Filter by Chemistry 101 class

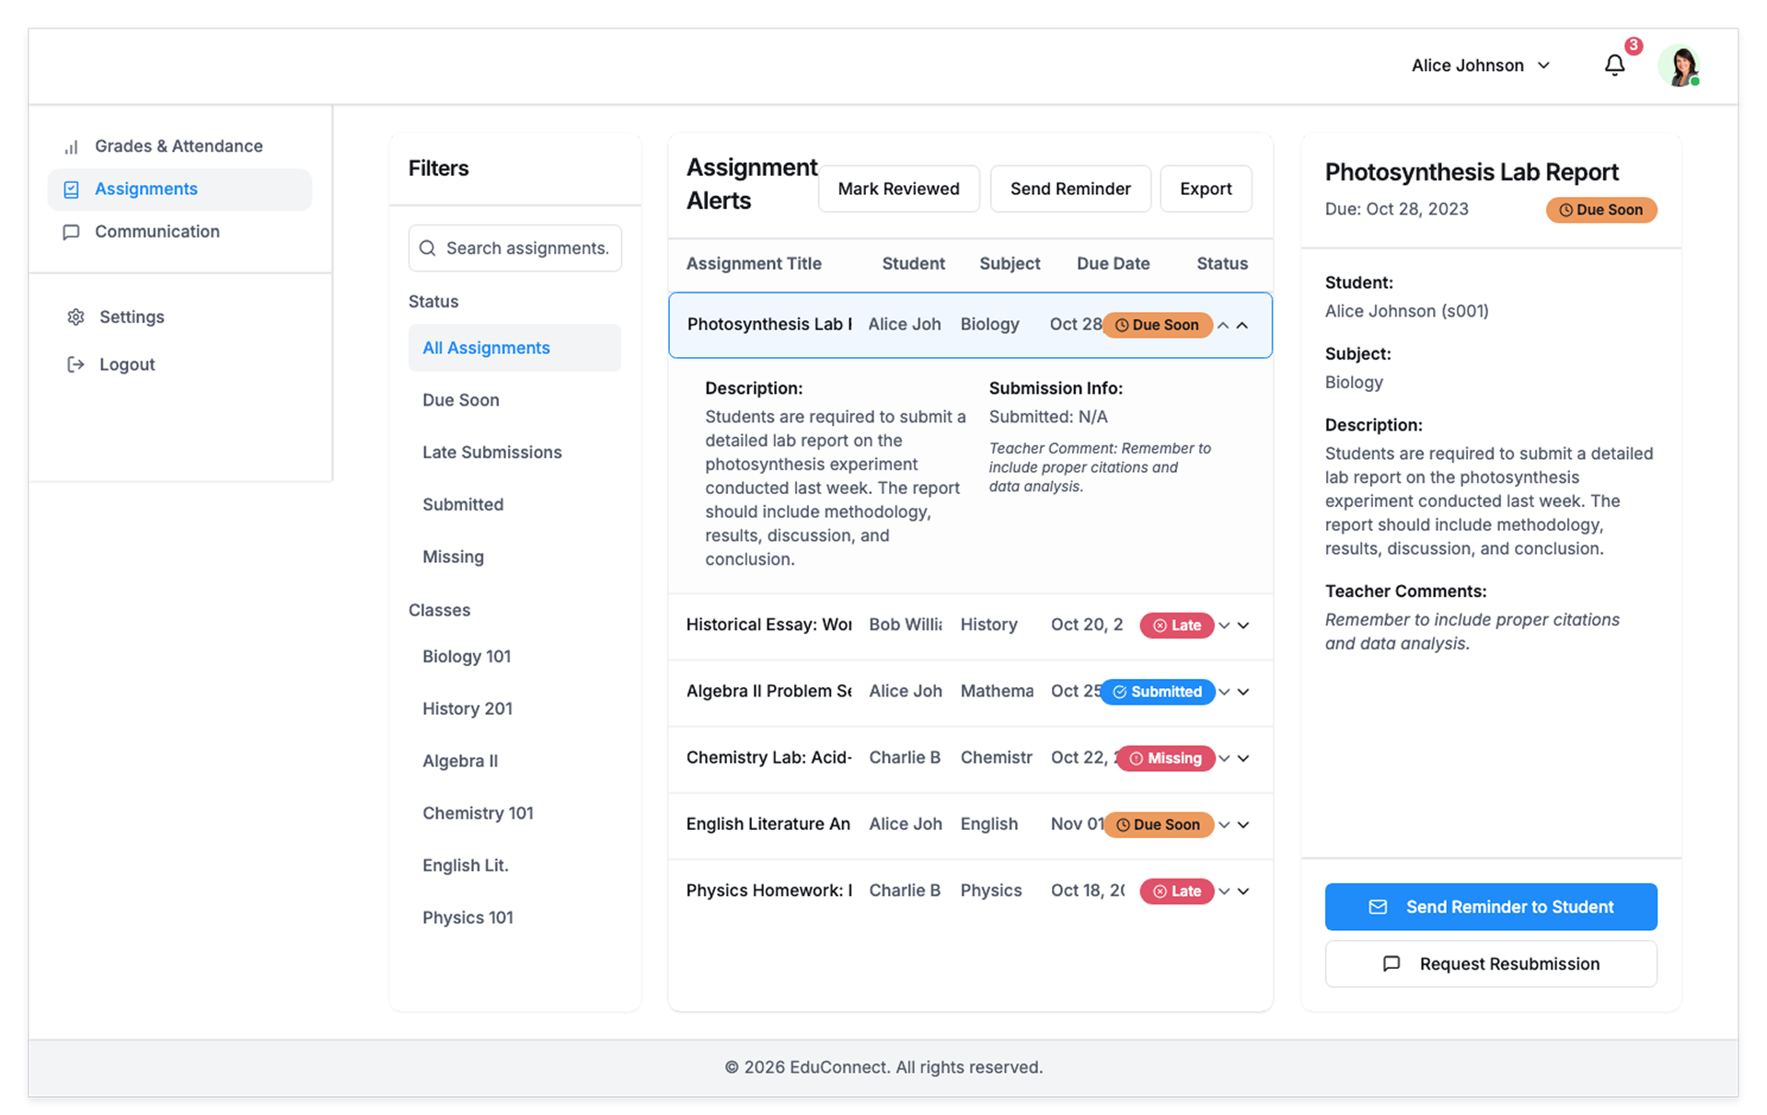[x=478, y=813]
